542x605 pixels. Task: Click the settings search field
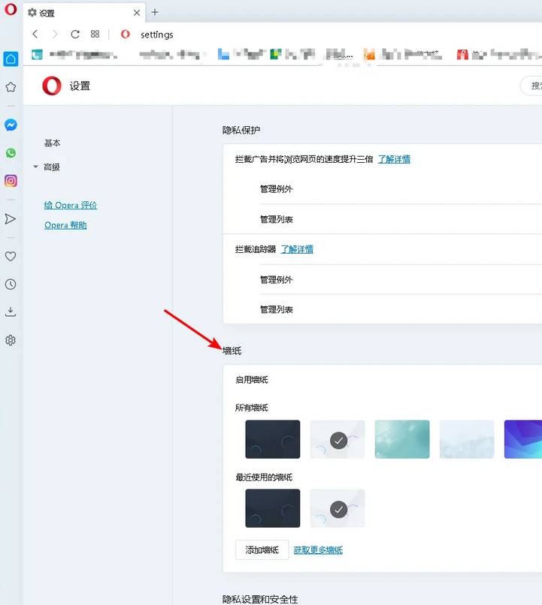531,86
